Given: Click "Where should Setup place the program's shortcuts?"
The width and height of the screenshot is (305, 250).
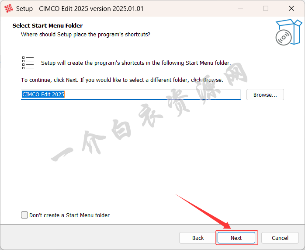Looking at the screenshot, I should (86, 35).
